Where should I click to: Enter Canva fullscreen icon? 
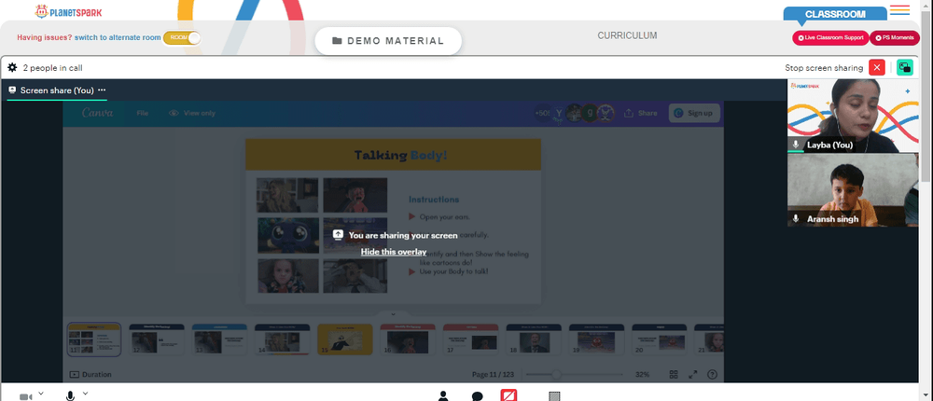692,374
